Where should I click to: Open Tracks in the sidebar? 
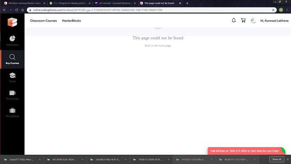12,77
